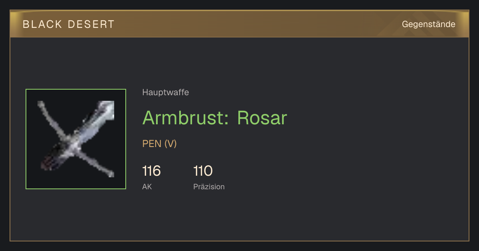This screenshot has width=479, height=251.
Task: Click the dark reddish stock end of the crossbow
Action: coord(48,163)
